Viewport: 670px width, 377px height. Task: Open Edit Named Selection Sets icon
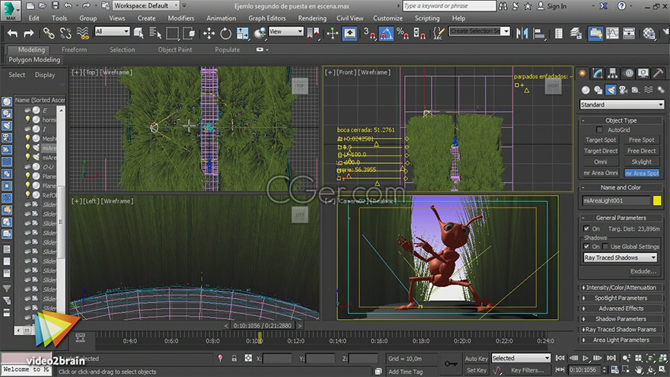tap(438, 33)
